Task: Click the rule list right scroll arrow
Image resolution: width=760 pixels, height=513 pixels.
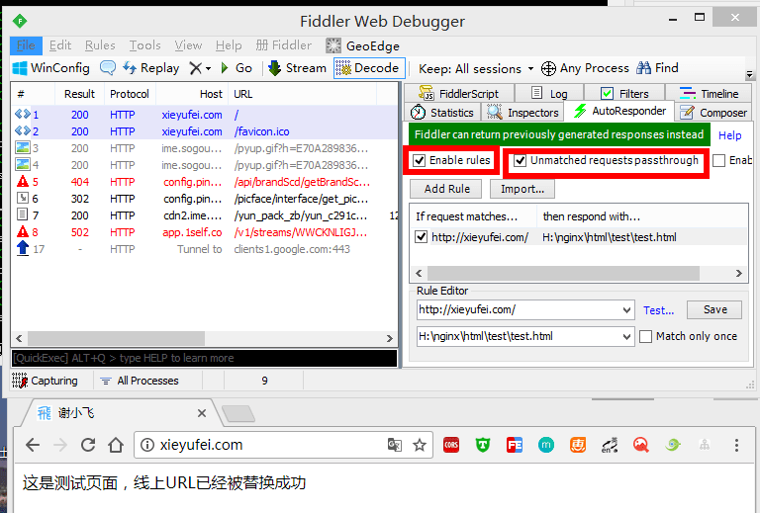Action: tap(738, 274)
